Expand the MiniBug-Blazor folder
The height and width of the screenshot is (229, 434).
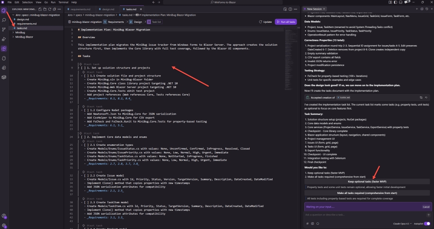point(24,37)
